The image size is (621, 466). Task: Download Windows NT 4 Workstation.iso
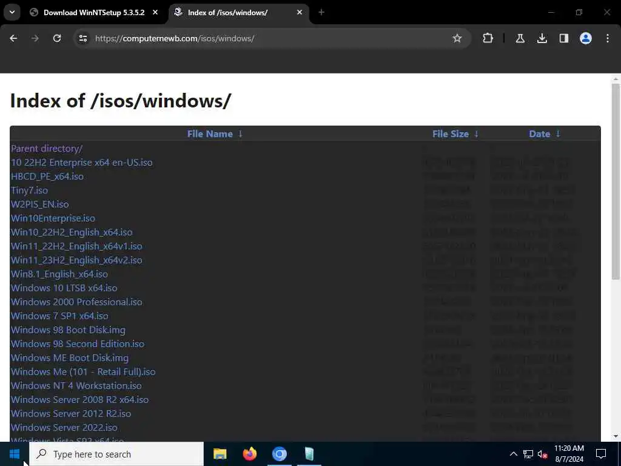coord(76,385)
